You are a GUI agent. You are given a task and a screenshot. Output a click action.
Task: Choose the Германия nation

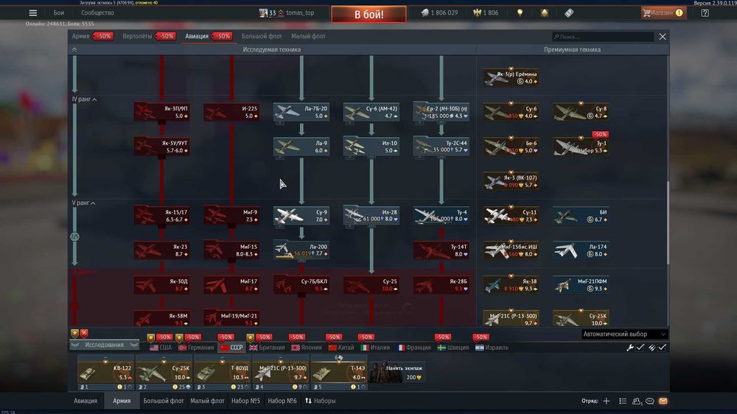coord(197,348)
